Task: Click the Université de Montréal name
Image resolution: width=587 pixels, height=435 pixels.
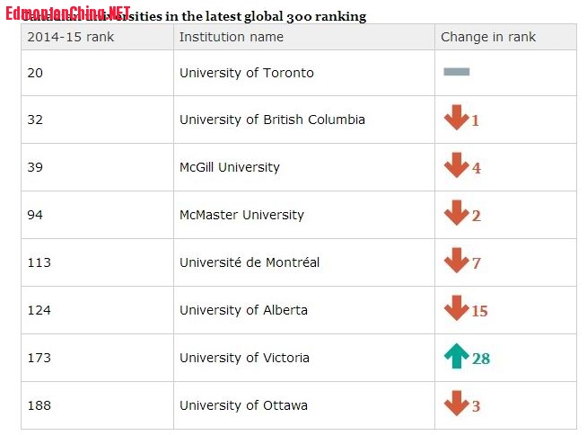Action: click(250, 262)
